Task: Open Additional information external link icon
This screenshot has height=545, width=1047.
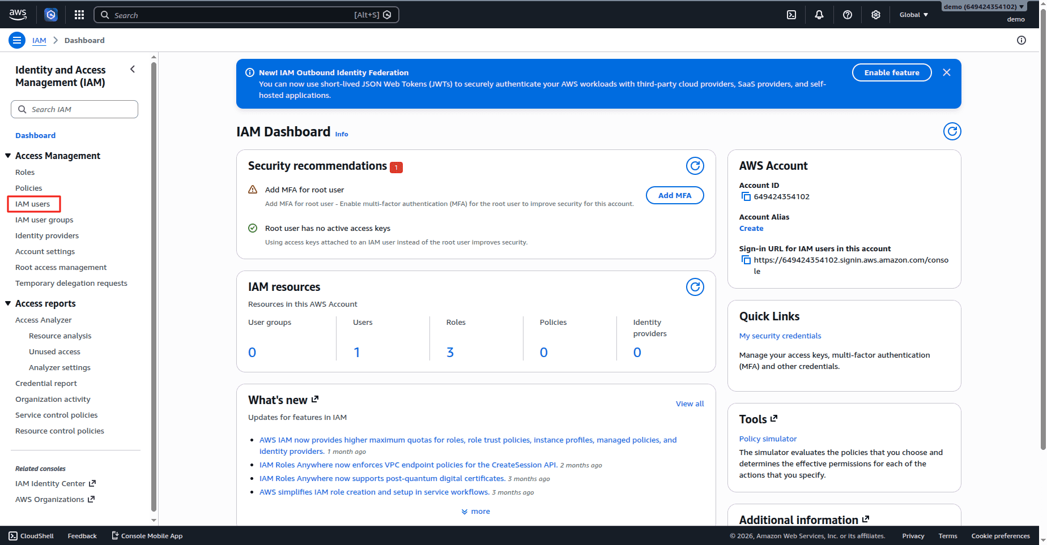Action: point(866,519)
